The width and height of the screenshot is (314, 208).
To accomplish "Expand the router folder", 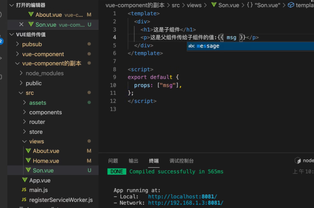I will [x=25, y=121].
